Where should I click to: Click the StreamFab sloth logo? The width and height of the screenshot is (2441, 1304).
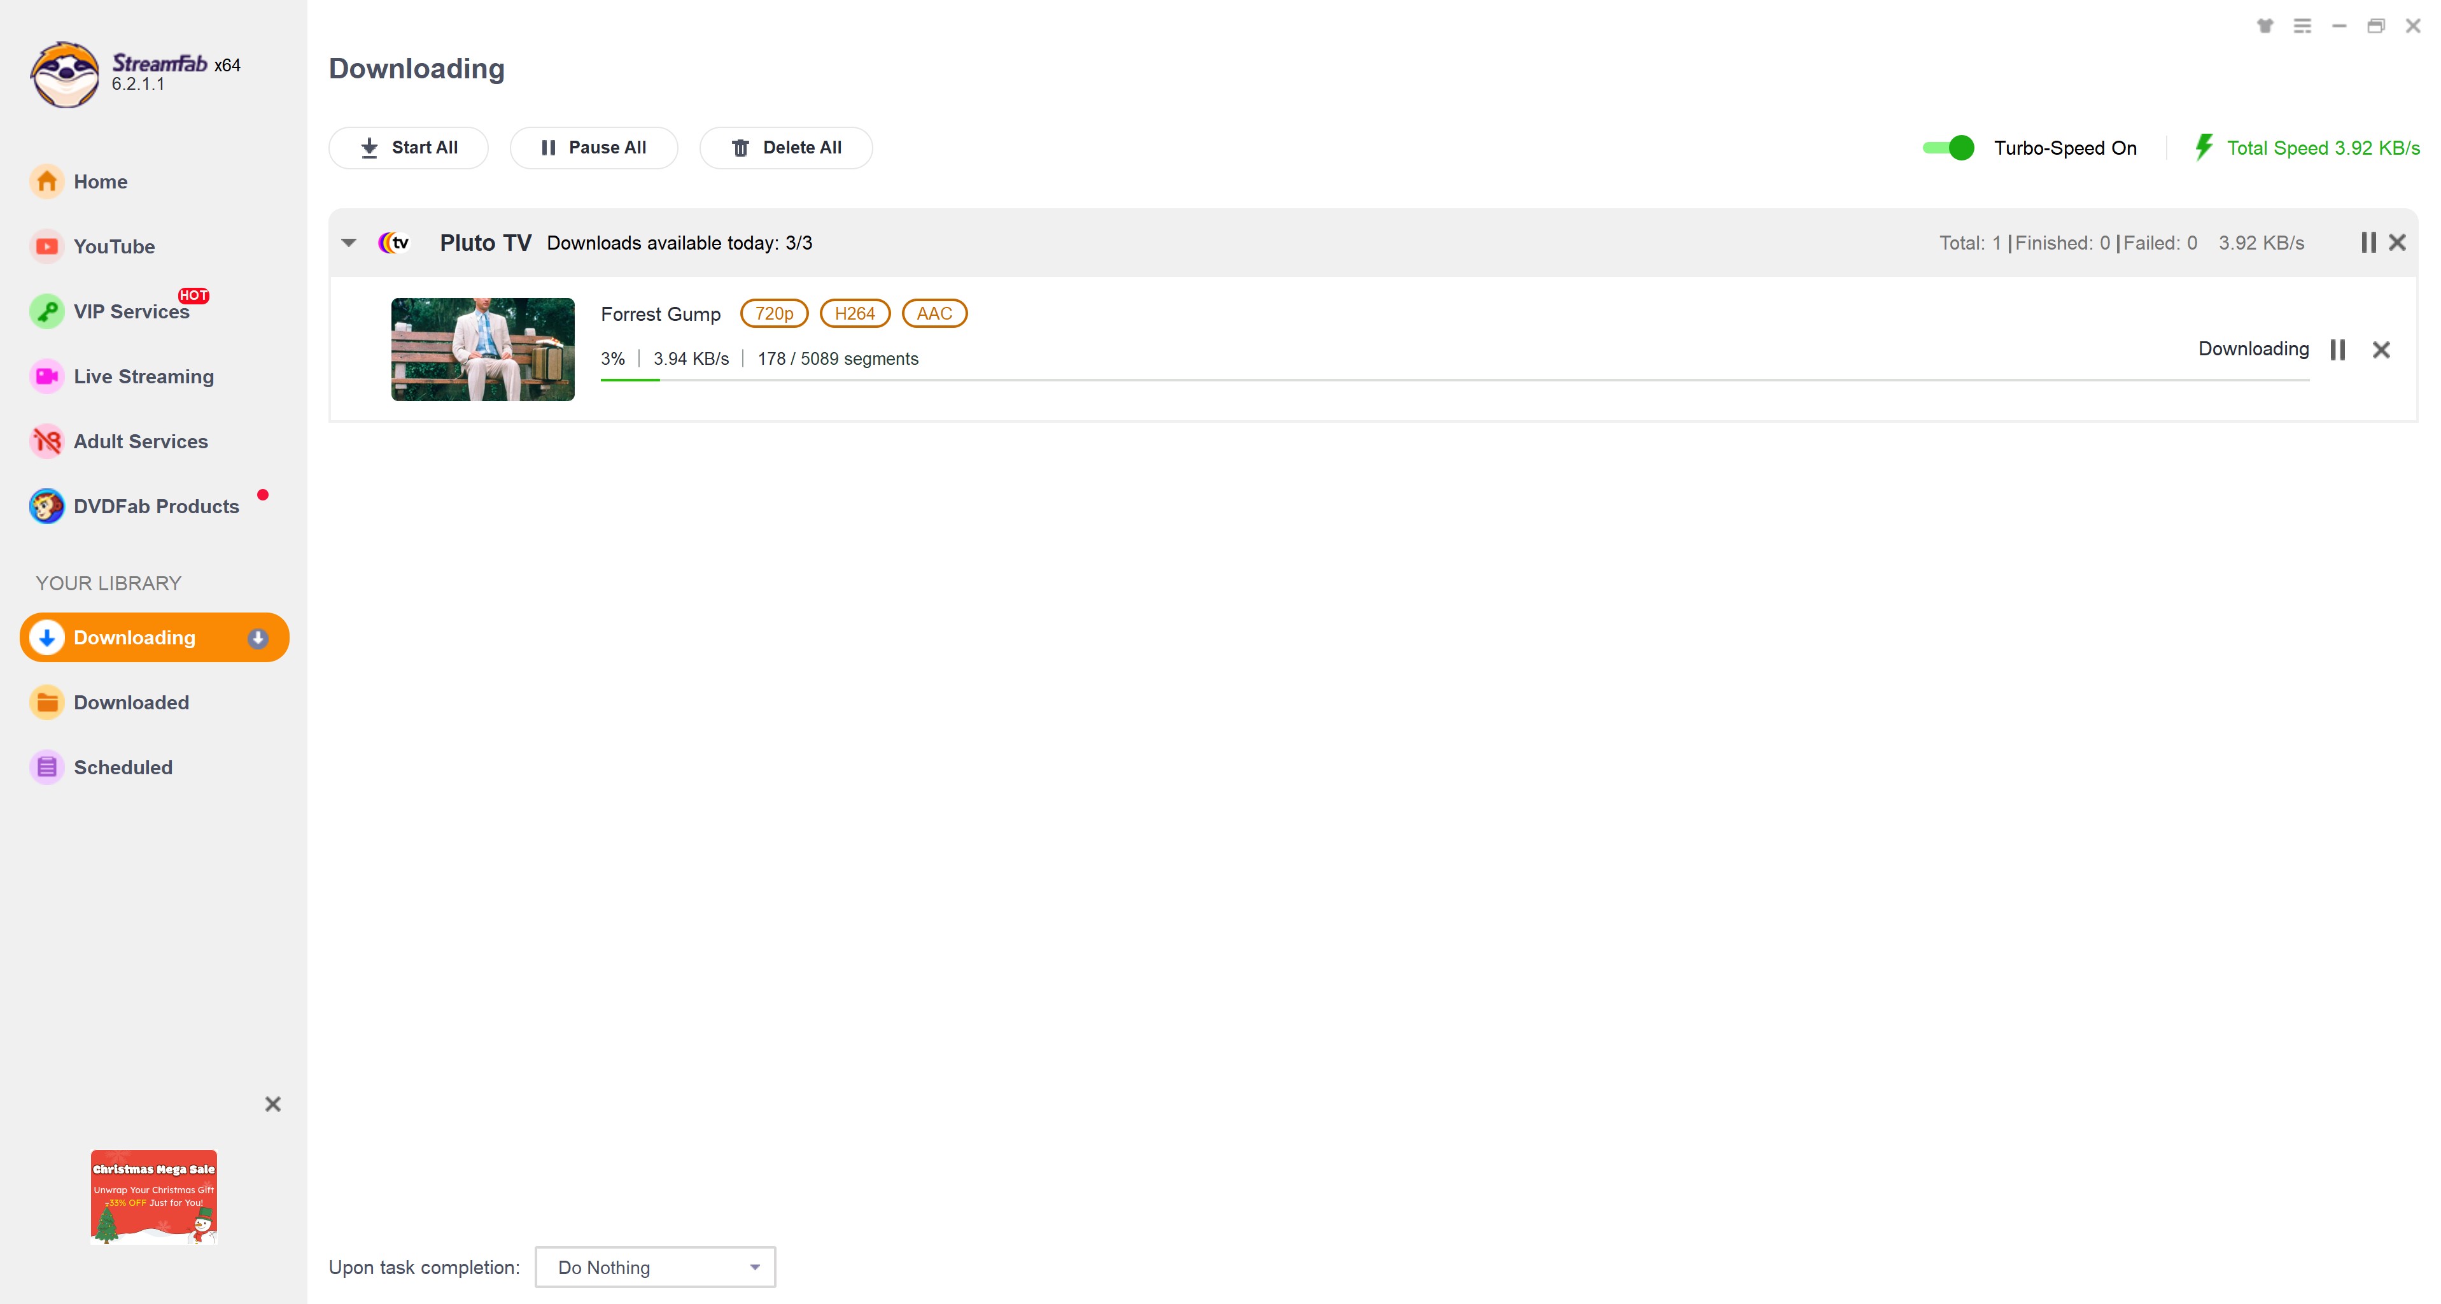click(x=64, y=74)
